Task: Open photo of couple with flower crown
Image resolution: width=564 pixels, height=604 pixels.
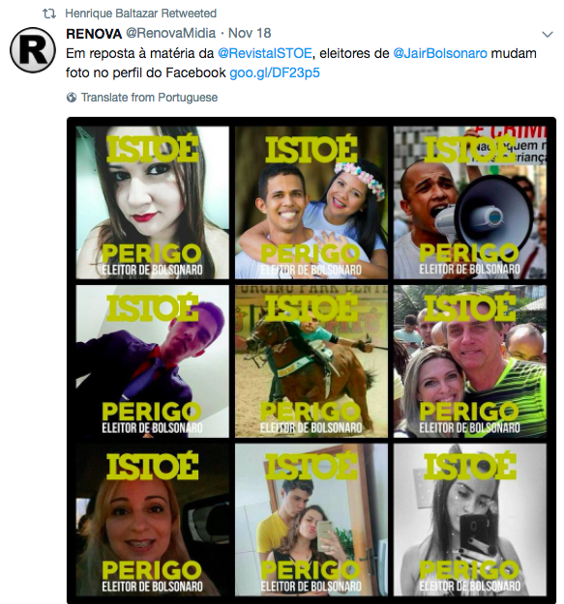Action: click(x=312, y=203)
